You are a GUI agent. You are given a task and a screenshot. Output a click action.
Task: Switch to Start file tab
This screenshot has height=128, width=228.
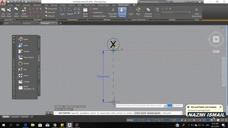pyautogui.click(x=6, y=23)
